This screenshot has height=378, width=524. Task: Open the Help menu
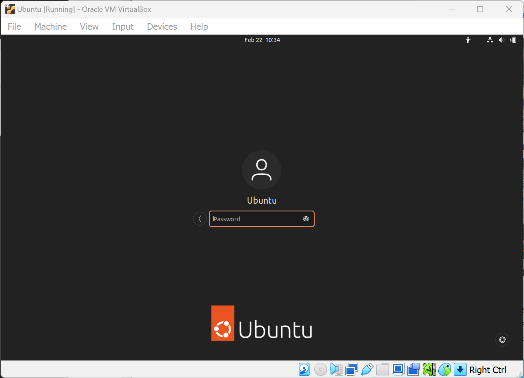[x=199, y=26]
